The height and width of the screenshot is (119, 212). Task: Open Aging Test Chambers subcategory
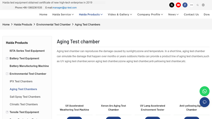23,89
